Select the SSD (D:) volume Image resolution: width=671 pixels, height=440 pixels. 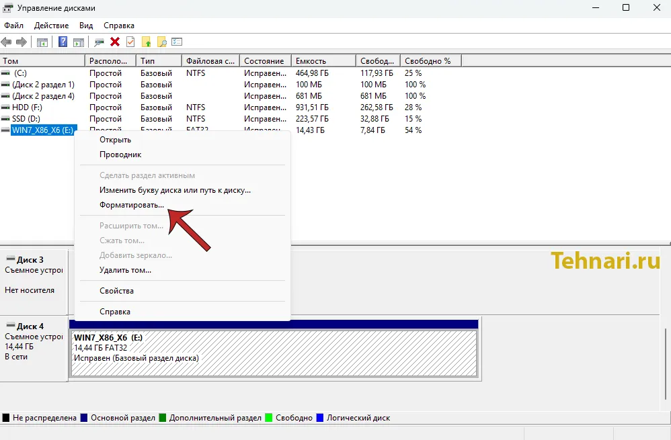pos(26,119)
